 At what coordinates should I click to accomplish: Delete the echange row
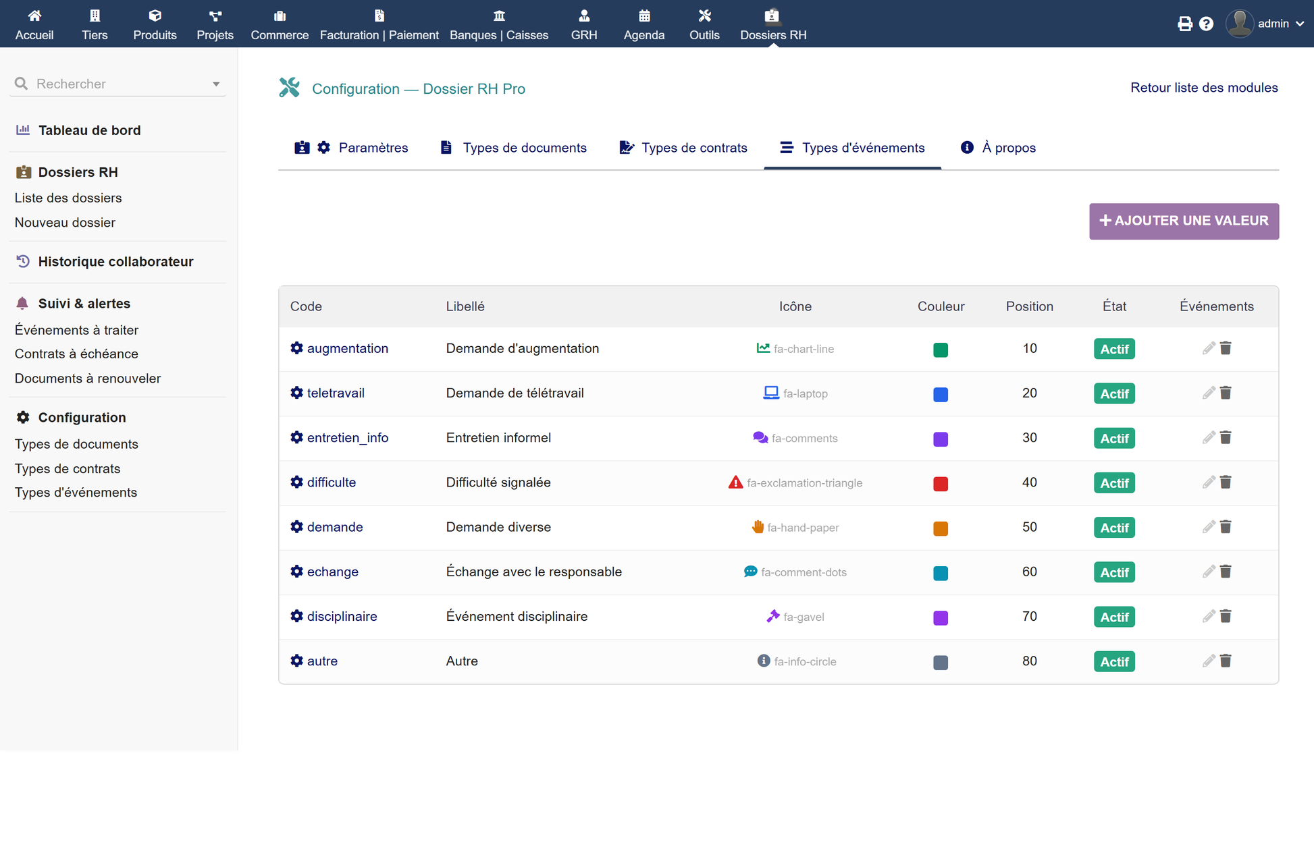1226,572
